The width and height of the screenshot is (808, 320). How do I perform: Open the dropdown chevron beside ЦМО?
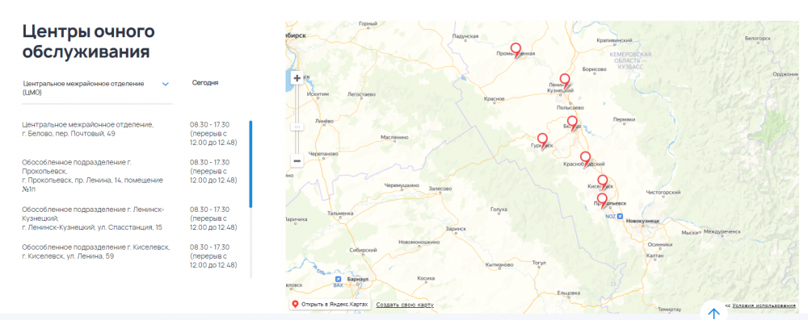(x=166, y=84)
